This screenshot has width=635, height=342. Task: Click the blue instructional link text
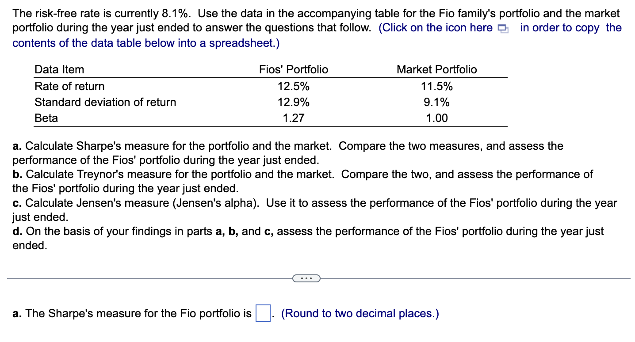(x=436, y=27)
